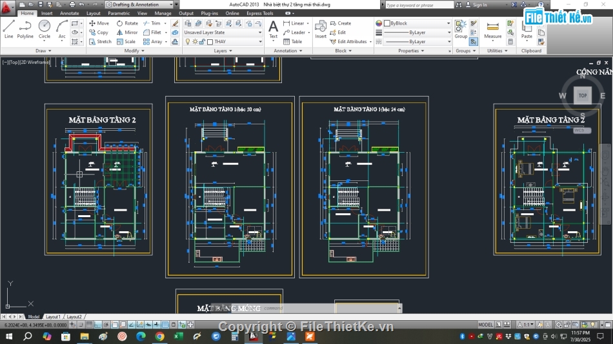Toggle freeze/thaw sun icon for layer THAY
The image size is (613, 344).
[x=195, y=41]
